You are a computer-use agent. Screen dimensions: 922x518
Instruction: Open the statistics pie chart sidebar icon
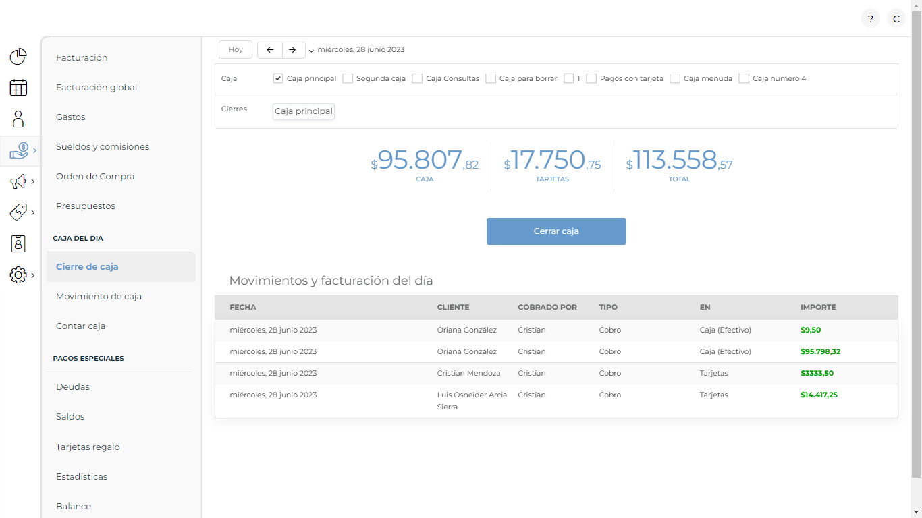[x=18, y=57]
